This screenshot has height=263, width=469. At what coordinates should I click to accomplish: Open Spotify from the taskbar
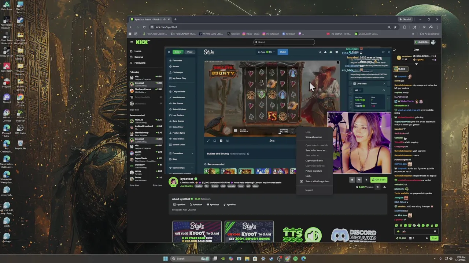295,259
